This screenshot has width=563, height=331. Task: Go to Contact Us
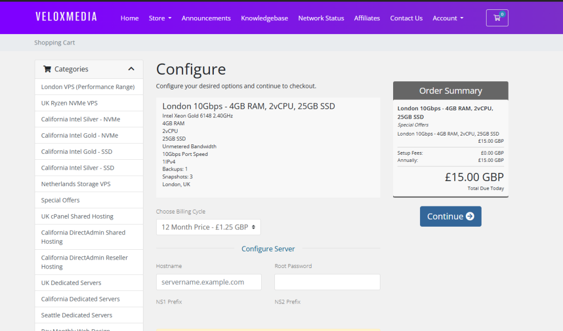[406, 18]
